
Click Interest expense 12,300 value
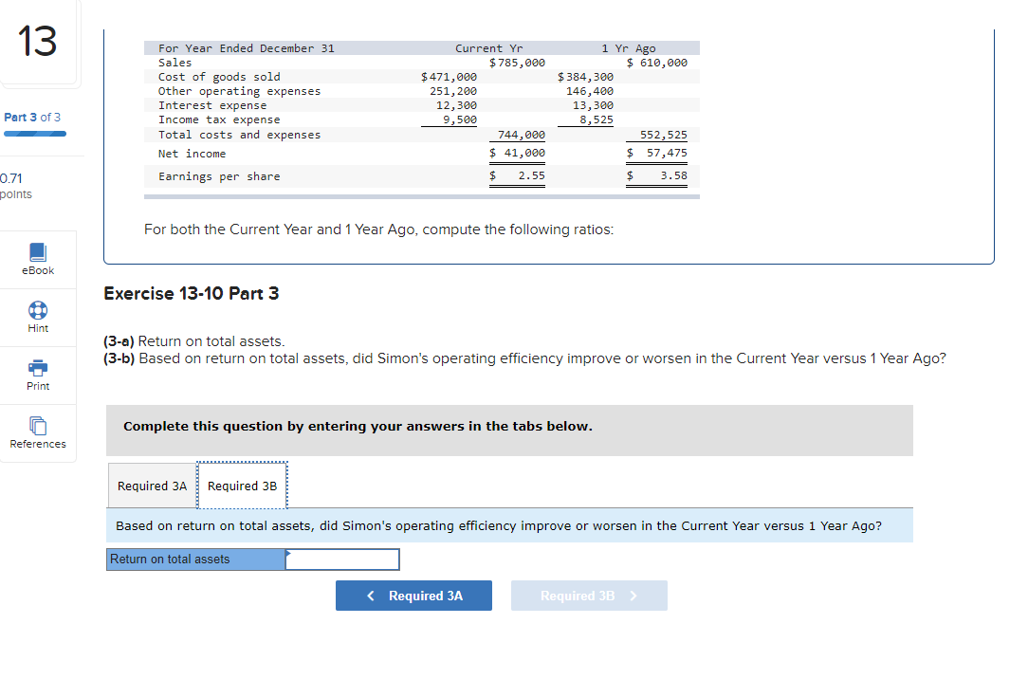[x=456, y=105]
